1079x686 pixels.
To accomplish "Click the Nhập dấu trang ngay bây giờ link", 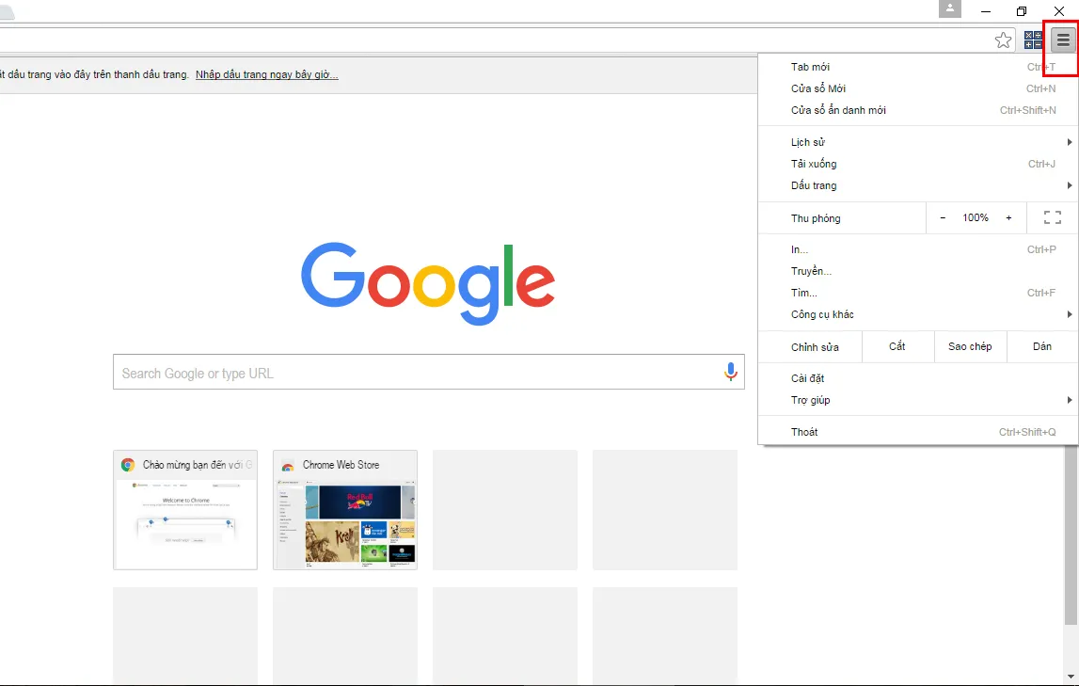I will coord(266,74).
